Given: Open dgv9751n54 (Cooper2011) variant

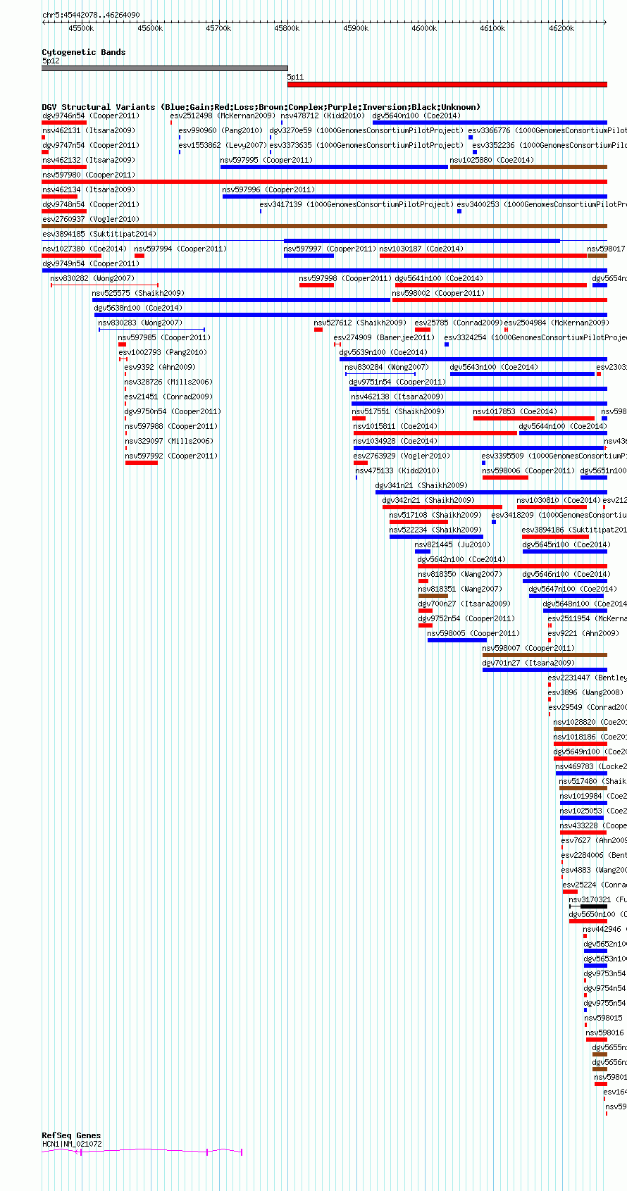Looking at the screenshot, I should [478, 389].
